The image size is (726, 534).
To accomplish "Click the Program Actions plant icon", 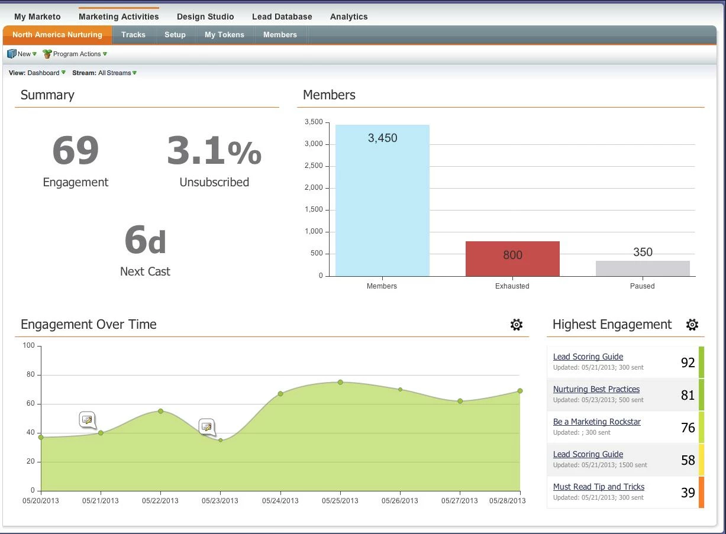I will tap(47, 54).
